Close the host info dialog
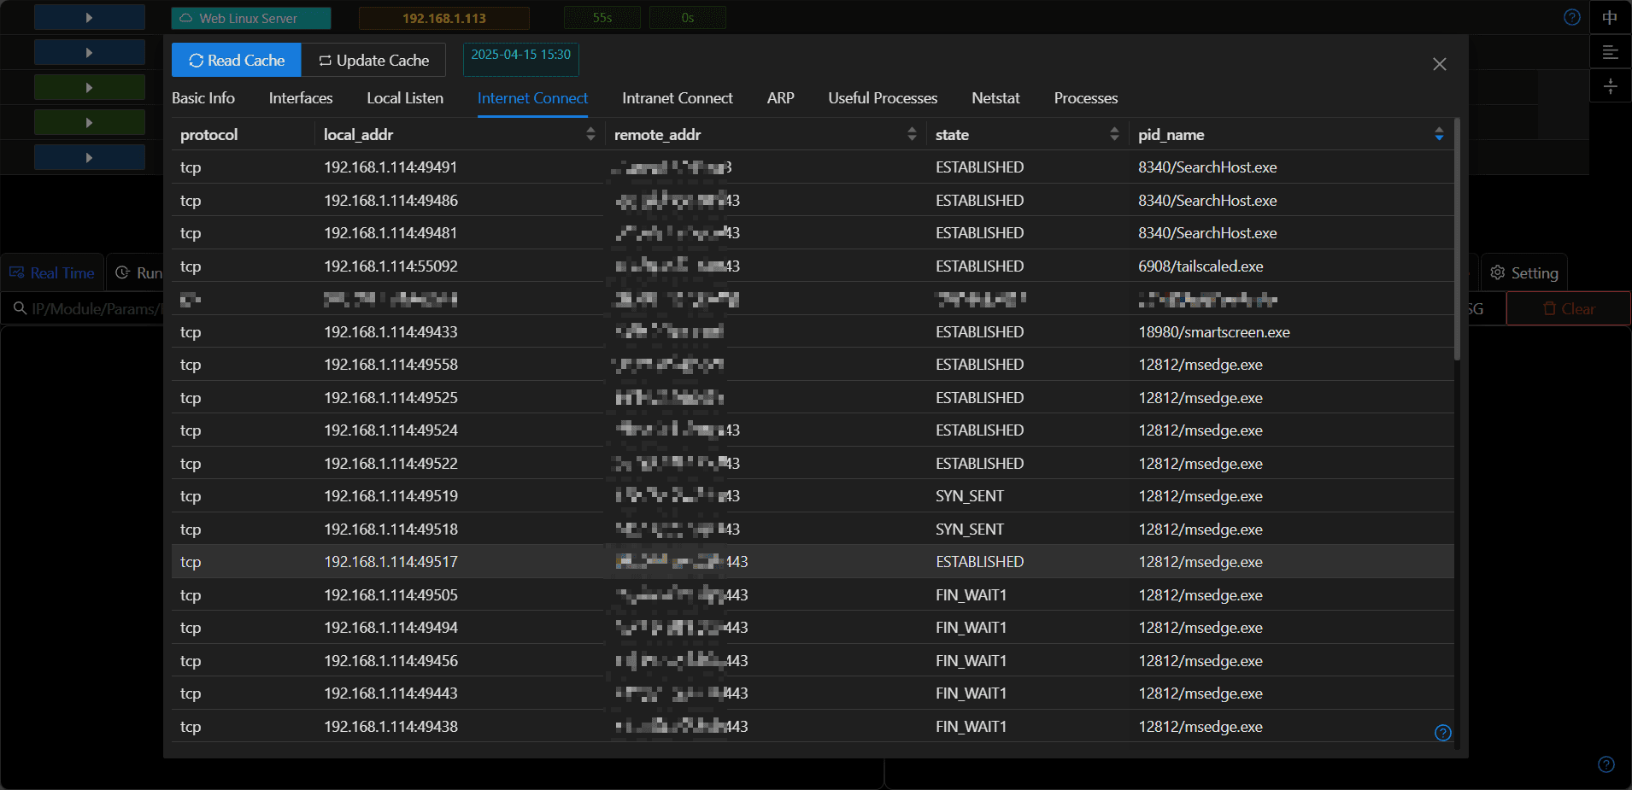The height and width of the screenshot is (790, 1632). coord(1440,64)
